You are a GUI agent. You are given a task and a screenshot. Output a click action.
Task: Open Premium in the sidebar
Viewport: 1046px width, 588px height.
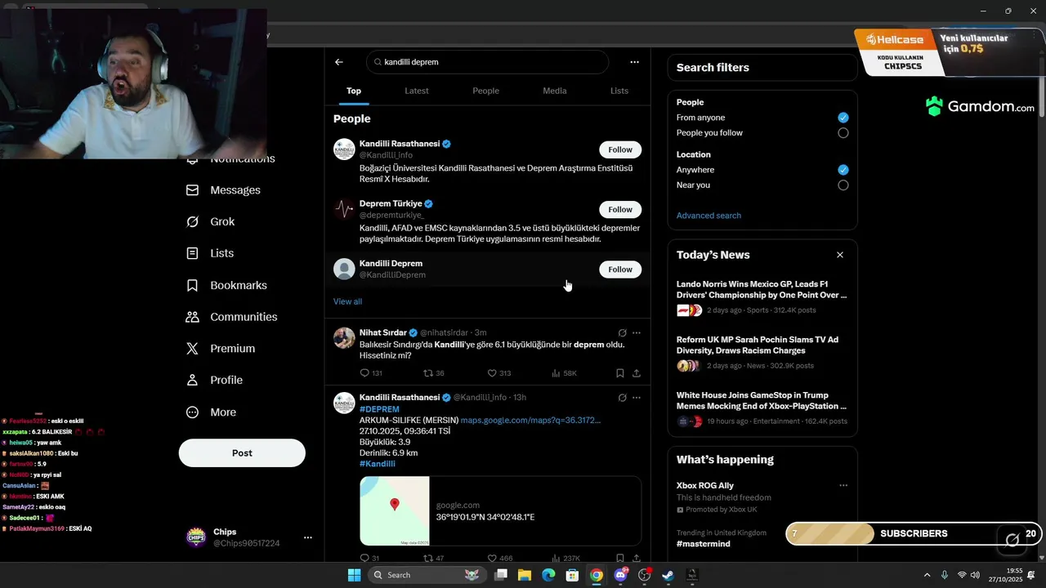(x=220, y=349)
